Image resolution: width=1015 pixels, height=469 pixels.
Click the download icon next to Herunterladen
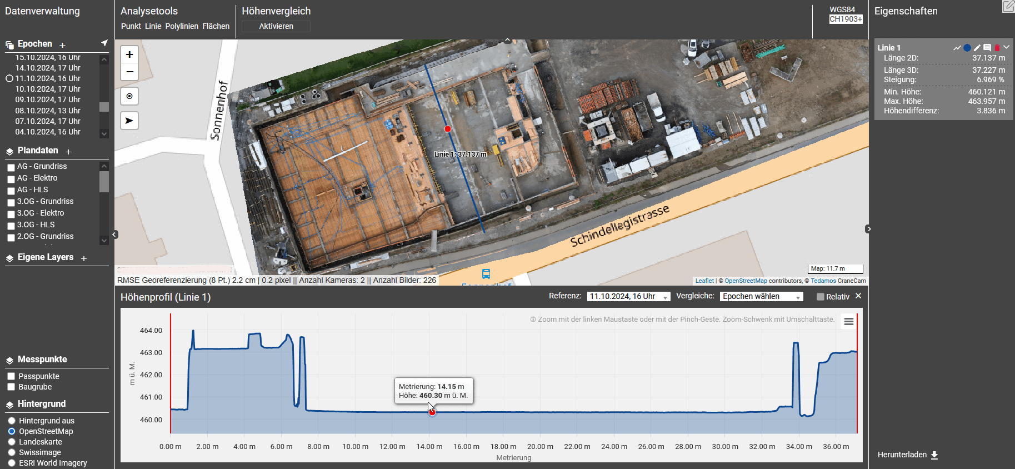tap(934, 455)
